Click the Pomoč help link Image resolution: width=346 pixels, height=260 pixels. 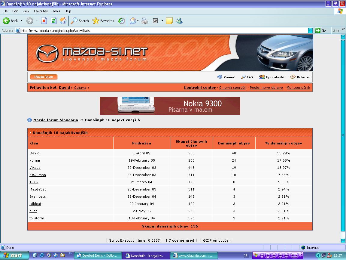[x=226, y=77]
